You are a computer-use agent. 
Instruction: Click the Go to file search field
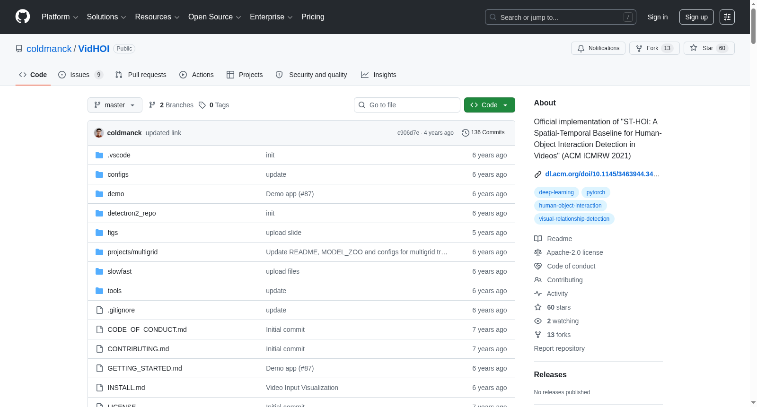pyautogui.click(x=407, y=105)
